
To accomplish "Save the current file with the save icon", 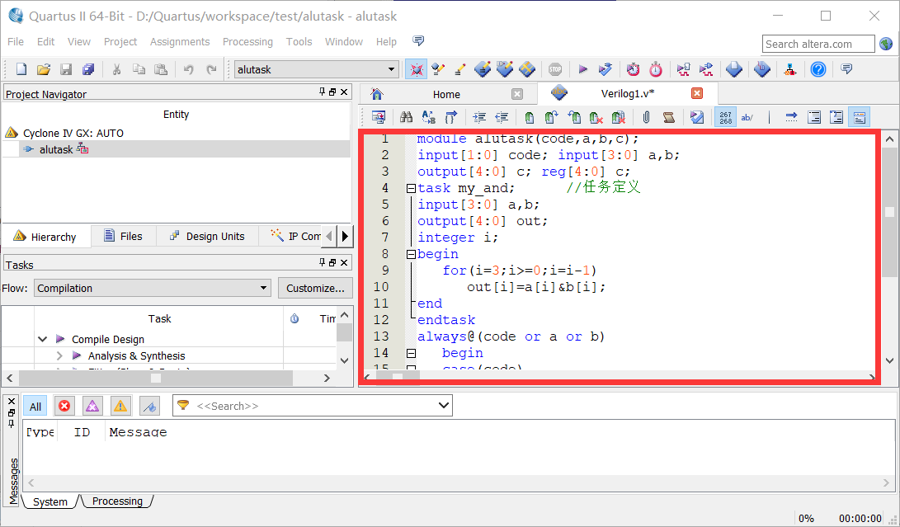I will (66, 69).
